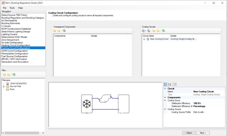Click the first folder icon in Cooling Circuits toolbar

point(154,31)
